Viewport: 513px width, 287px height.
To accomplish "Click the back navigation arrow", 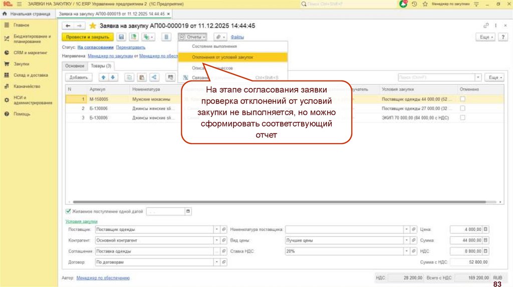I will point(68,26).
